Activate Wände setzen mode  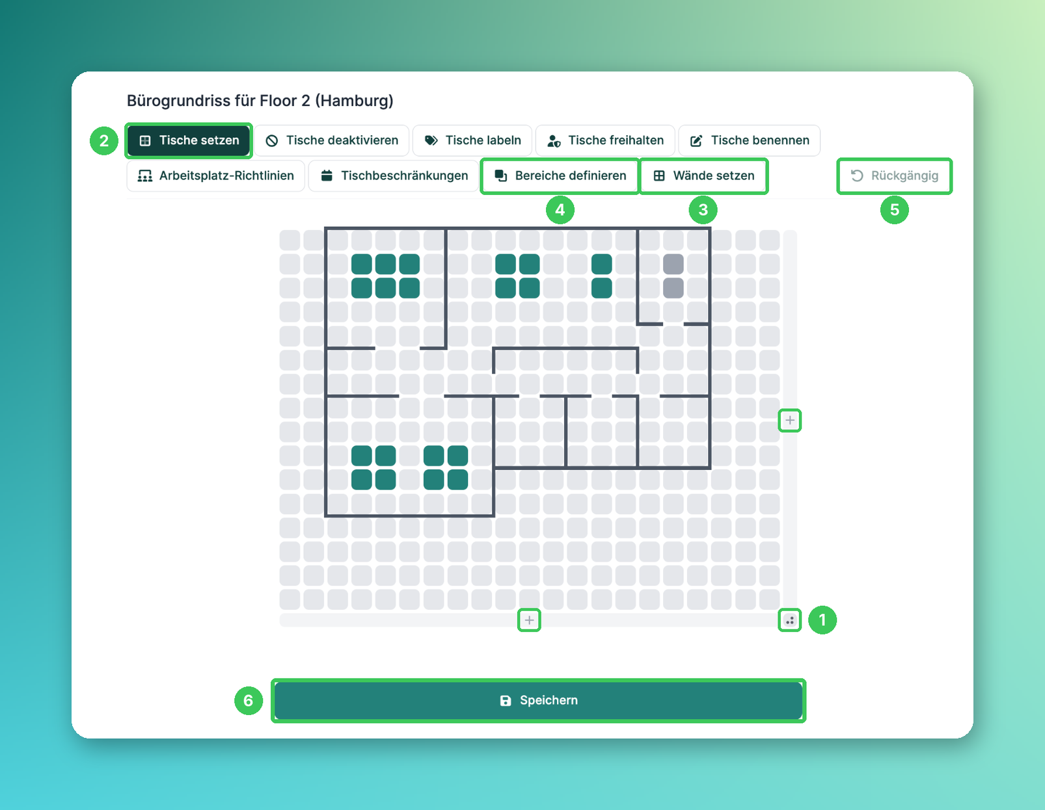703,176
